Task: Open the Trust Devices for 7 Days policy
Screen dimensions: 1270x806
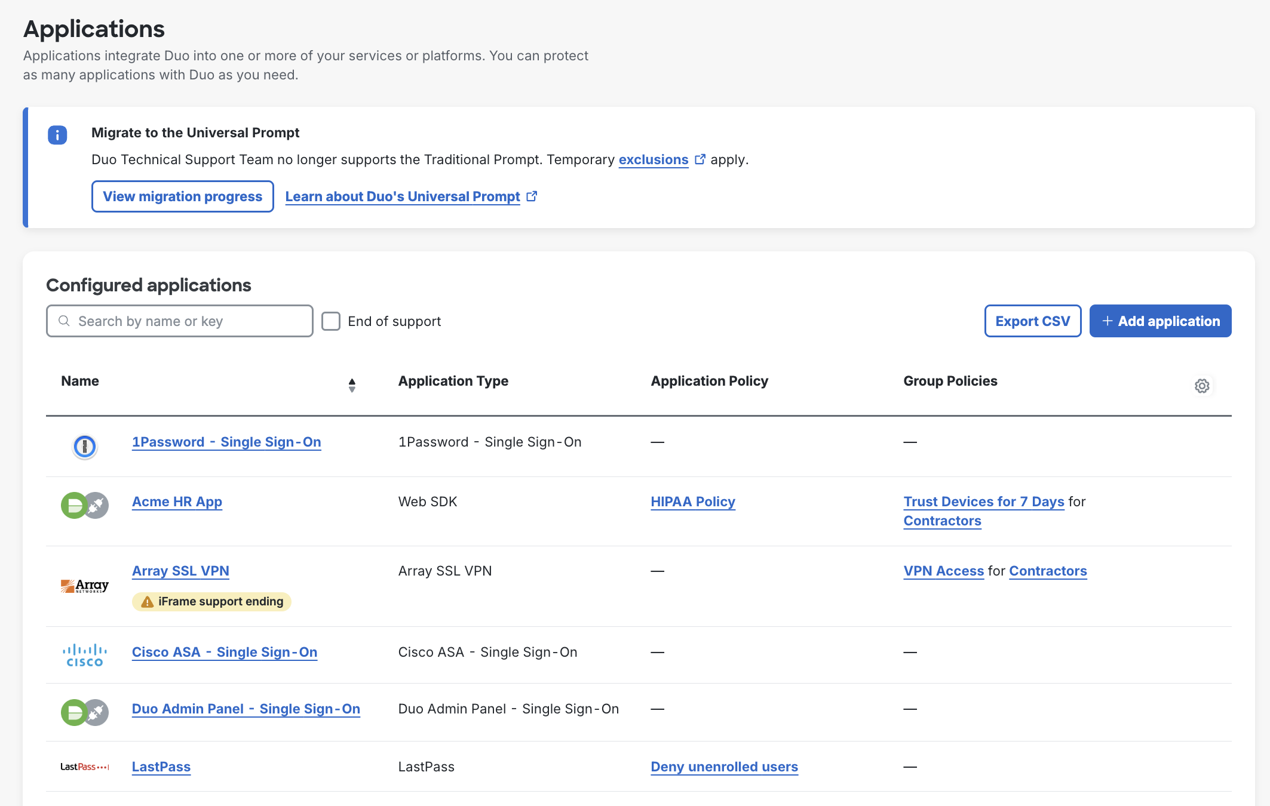Action: pos(983,502)
